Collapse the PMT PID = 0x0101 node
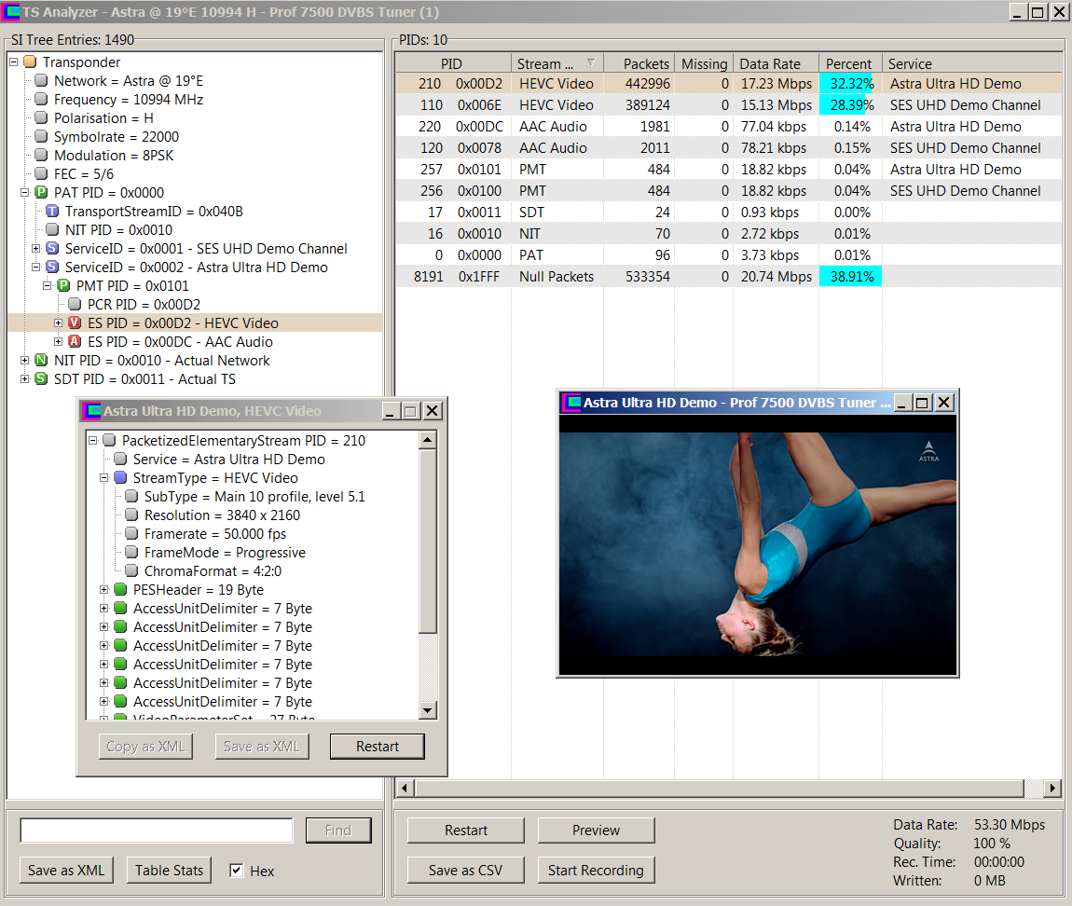This screenshot has height=906, width=1072. [48, 286]
